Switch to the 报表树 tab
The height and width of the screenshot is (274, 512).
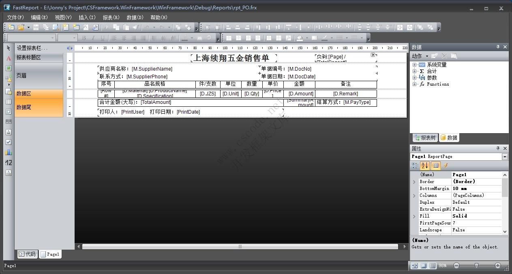pyautogui.click(x=425, y=137)
